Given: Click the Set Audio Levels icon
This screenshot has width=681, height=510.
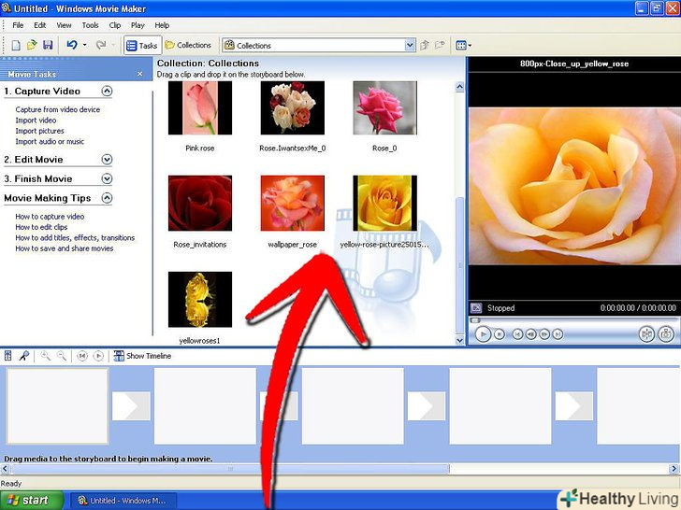Looking at the screenshot, I should tap(7, 356).
